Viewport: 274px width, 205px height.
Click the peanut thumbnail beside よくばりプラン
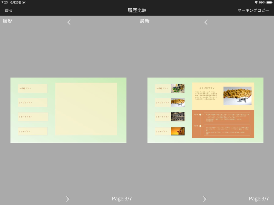(178, 103)
